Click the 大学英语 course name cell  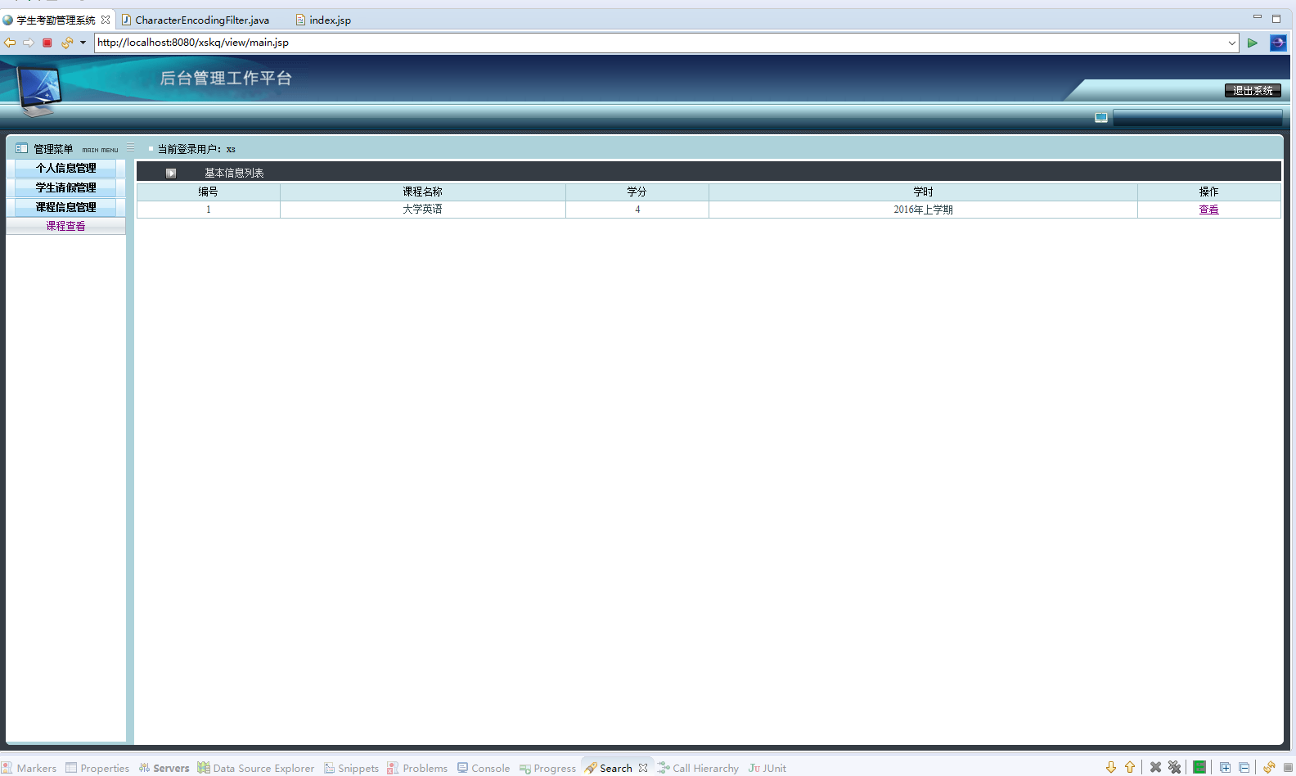[422, 210]
